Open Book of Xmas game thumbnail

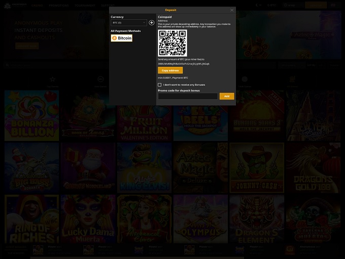click(x=88, y=116)
